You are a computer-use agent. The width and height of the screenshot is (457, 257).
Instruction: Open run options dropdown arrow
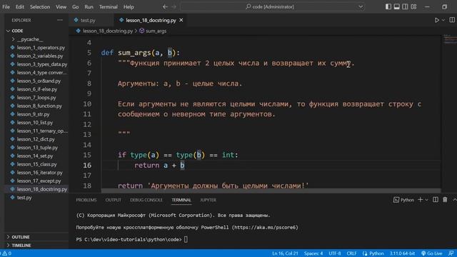[443, 20]
